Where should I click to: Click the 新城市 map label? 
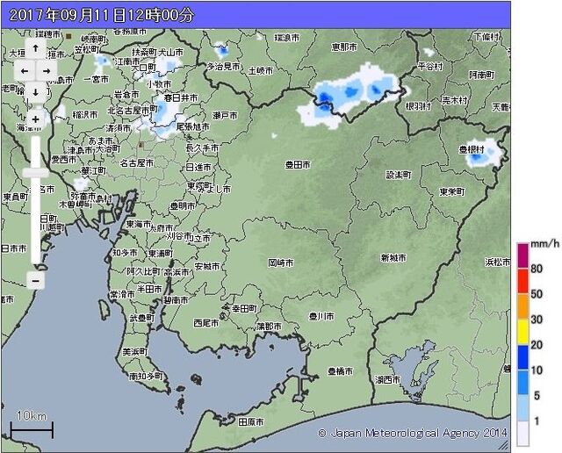393,258
